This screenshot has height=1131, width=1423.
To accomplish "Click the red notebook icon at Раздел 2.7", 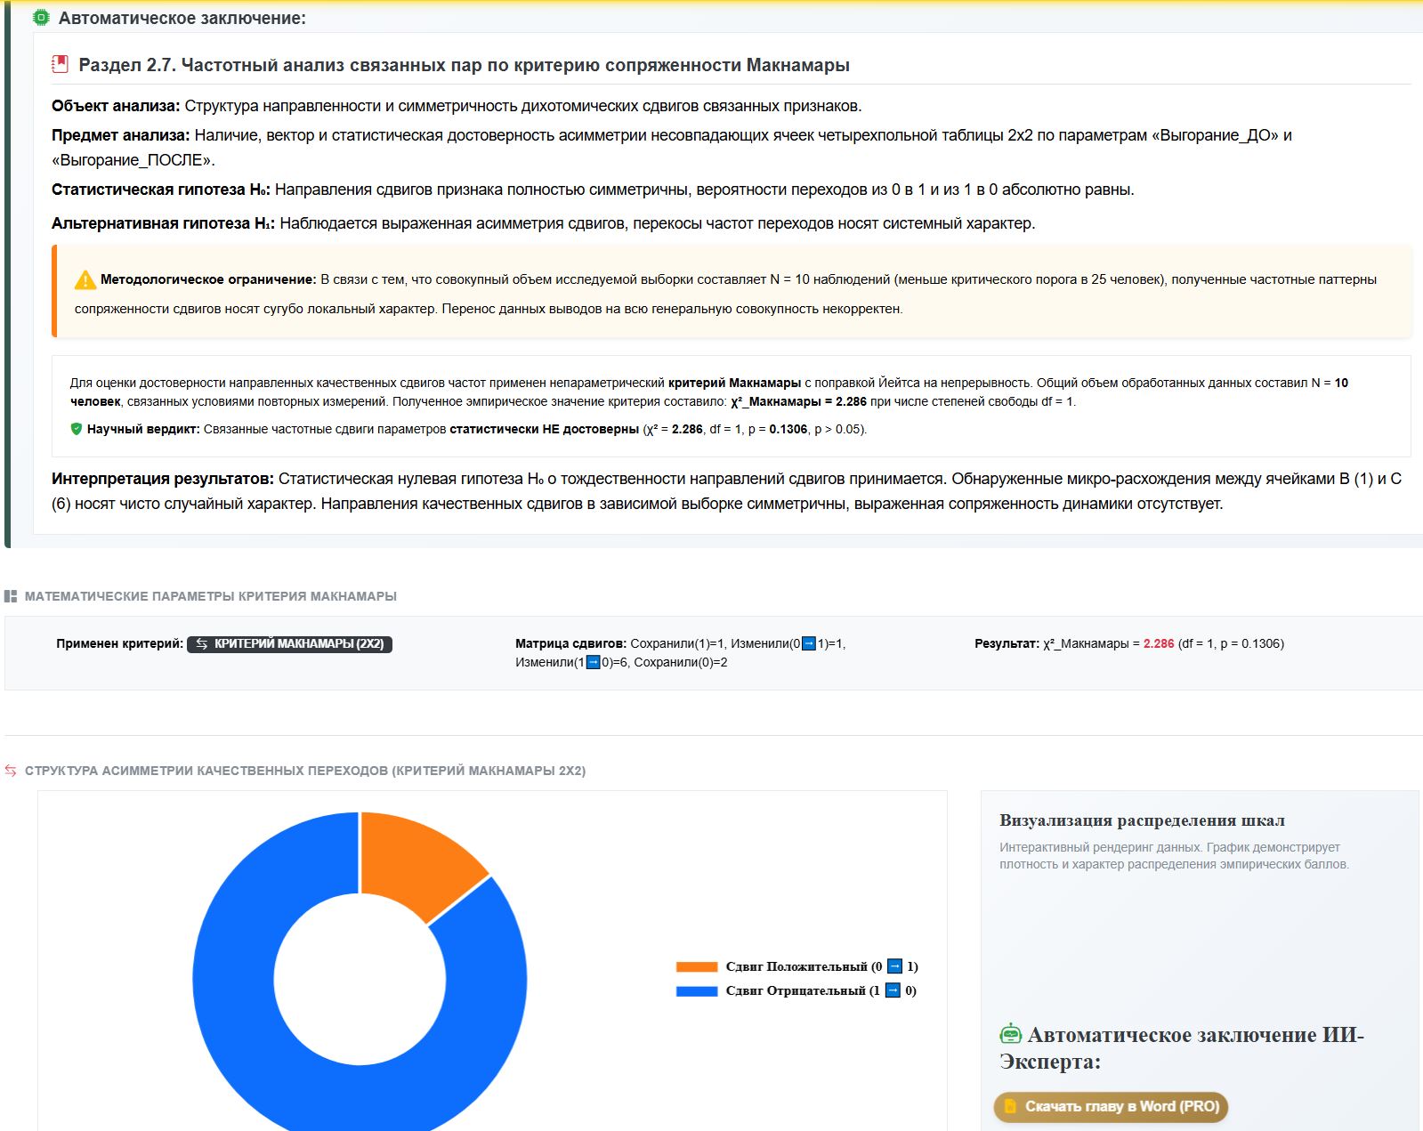I will (60, 64).
